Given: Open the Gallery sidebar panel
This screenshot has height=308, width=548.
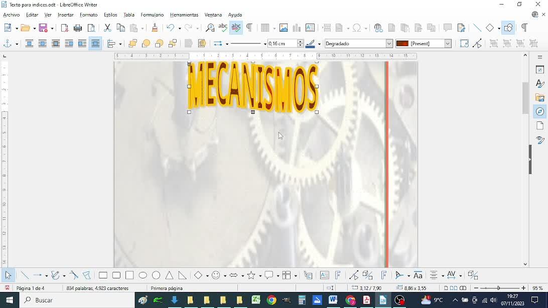Looking at the screenshot, I should [x=540, y=97].
